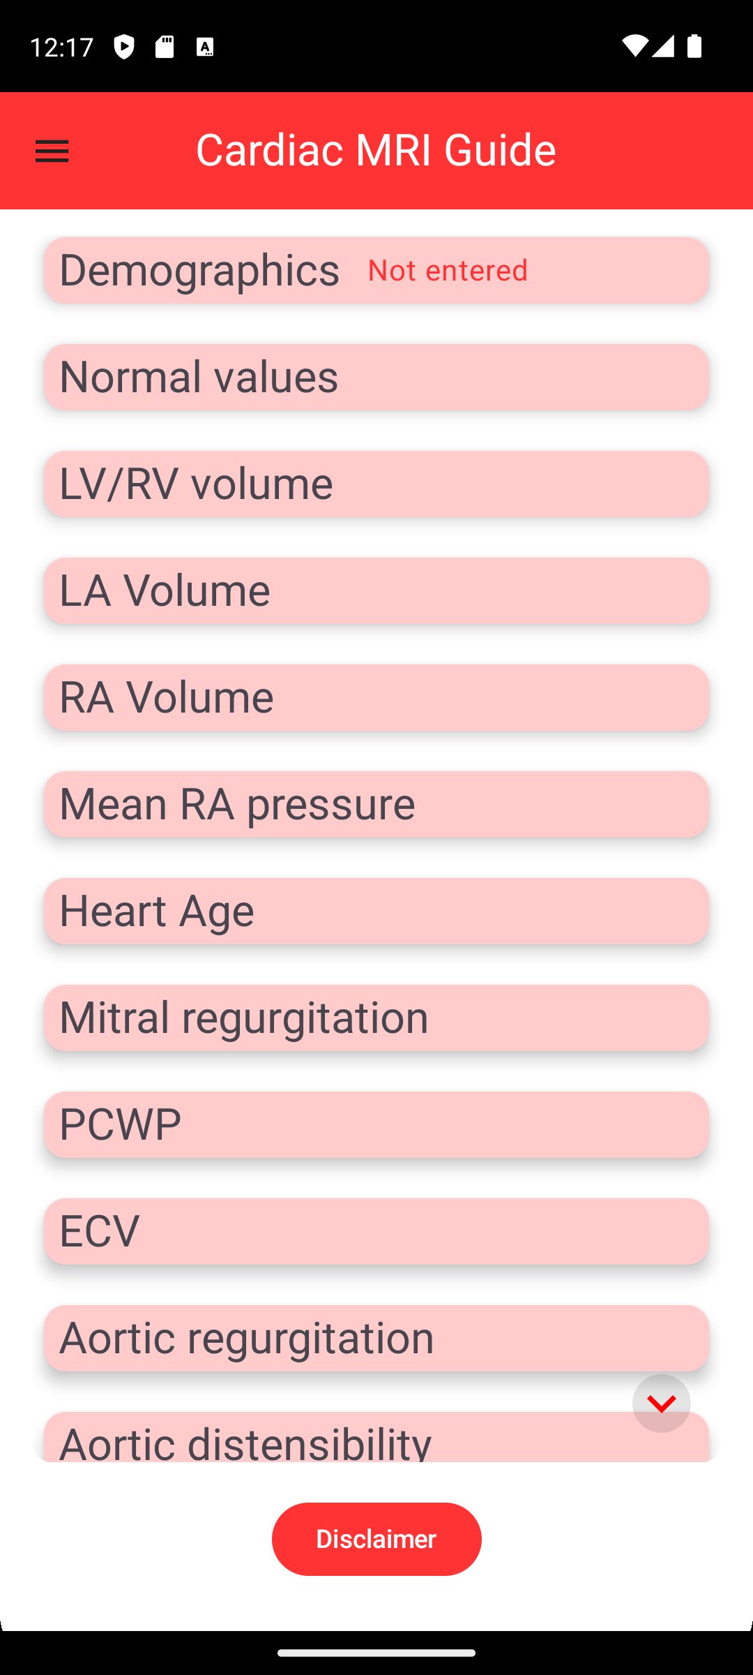
Task: Tap the SD card status icon
Action: coord(165,47)
